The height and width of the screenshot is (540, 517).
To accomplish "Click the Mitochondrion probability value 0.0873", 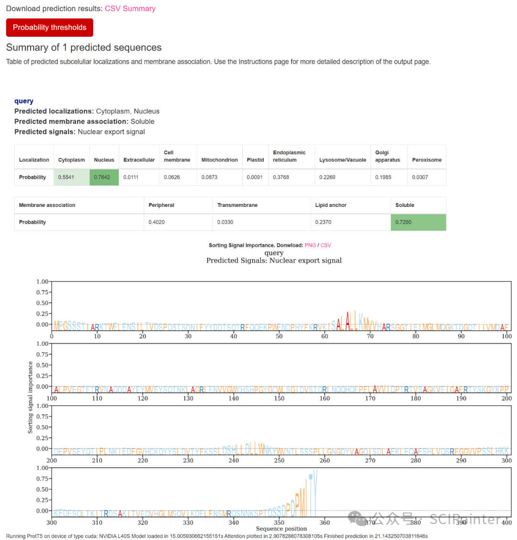I will (x=209, y=177).
